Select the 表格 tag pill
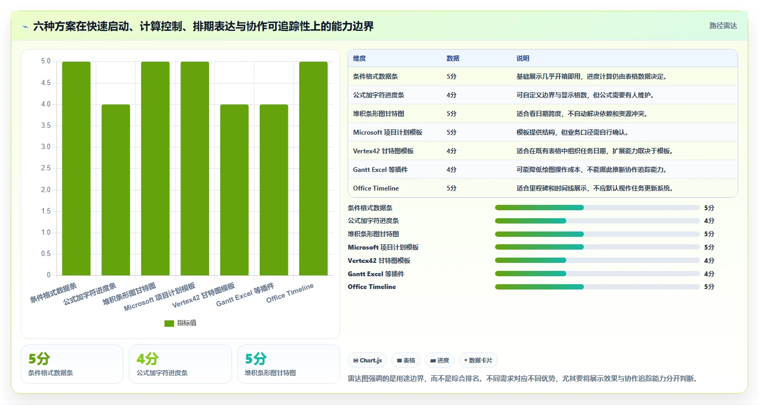The height and width of the screenshot is (405, 759). [406, 360]
